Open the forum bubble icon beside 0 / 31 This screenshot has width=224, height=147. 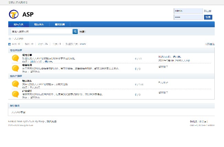(15, 58)
